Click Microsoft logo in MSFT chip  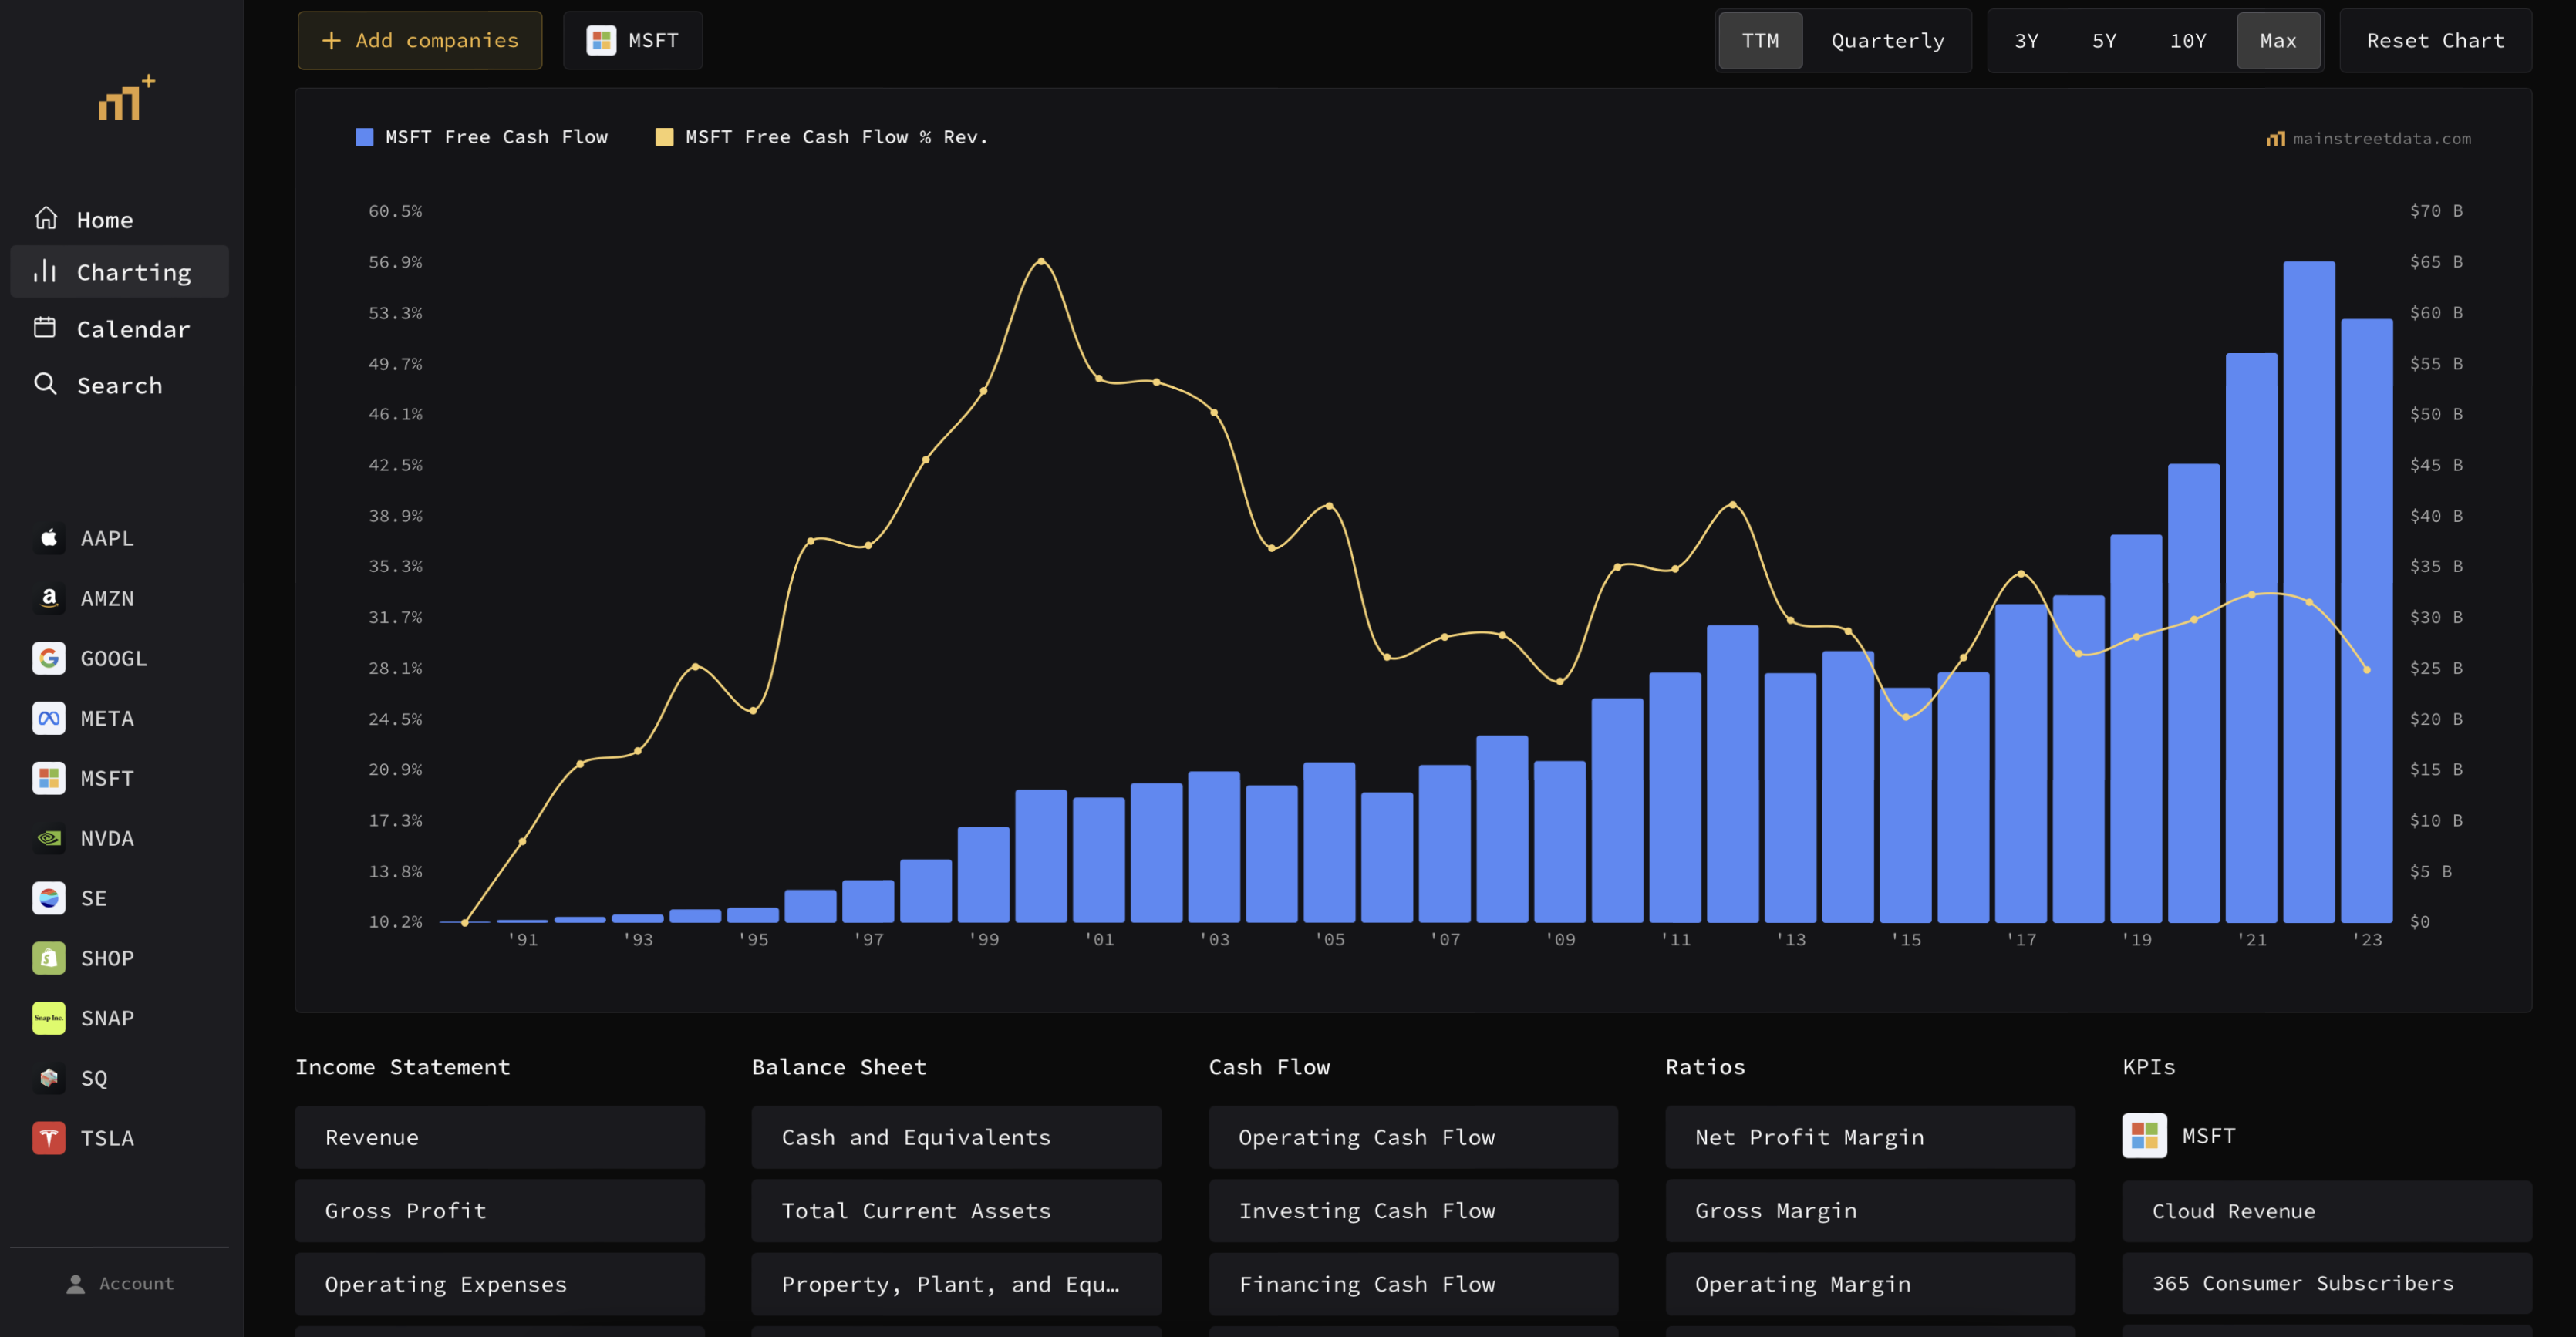click(x=601, y=40)
